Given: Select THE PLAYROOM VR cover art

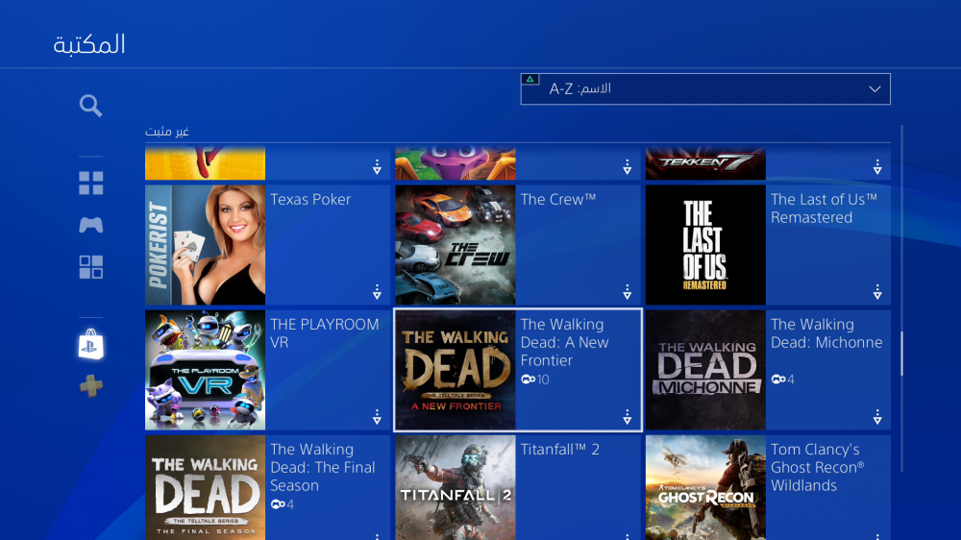Looking at the screenshot, I should point(206,370).
